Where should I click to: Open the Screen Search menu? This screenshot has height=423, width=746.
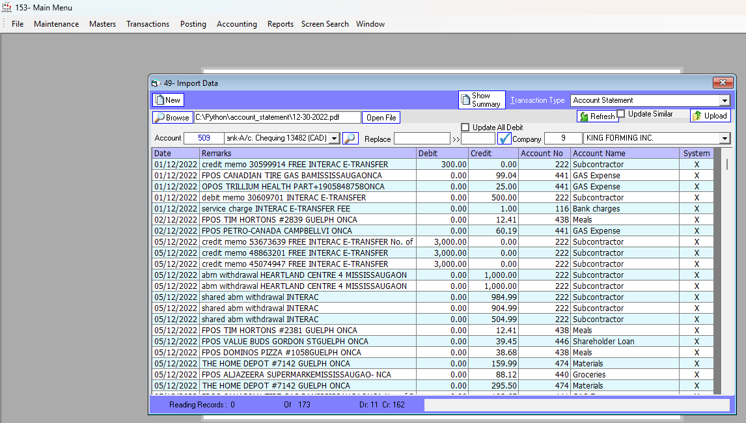(325, 24)
